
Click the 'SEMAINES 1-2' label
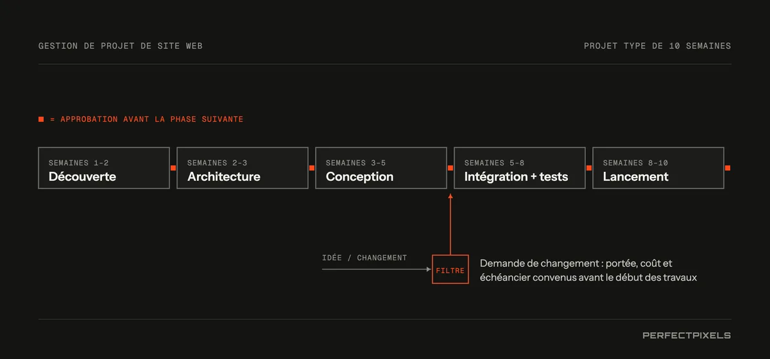79,163
